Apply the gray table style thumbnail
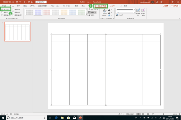The image size is (181, 120). click(29, 12)
